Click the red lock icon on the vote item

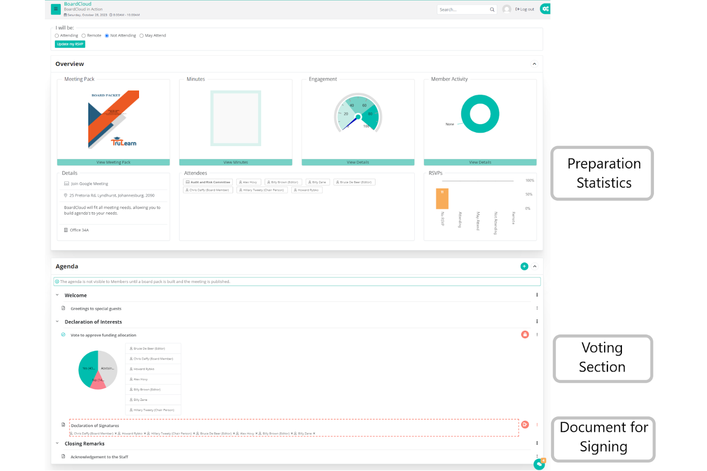tap(525, 335)
